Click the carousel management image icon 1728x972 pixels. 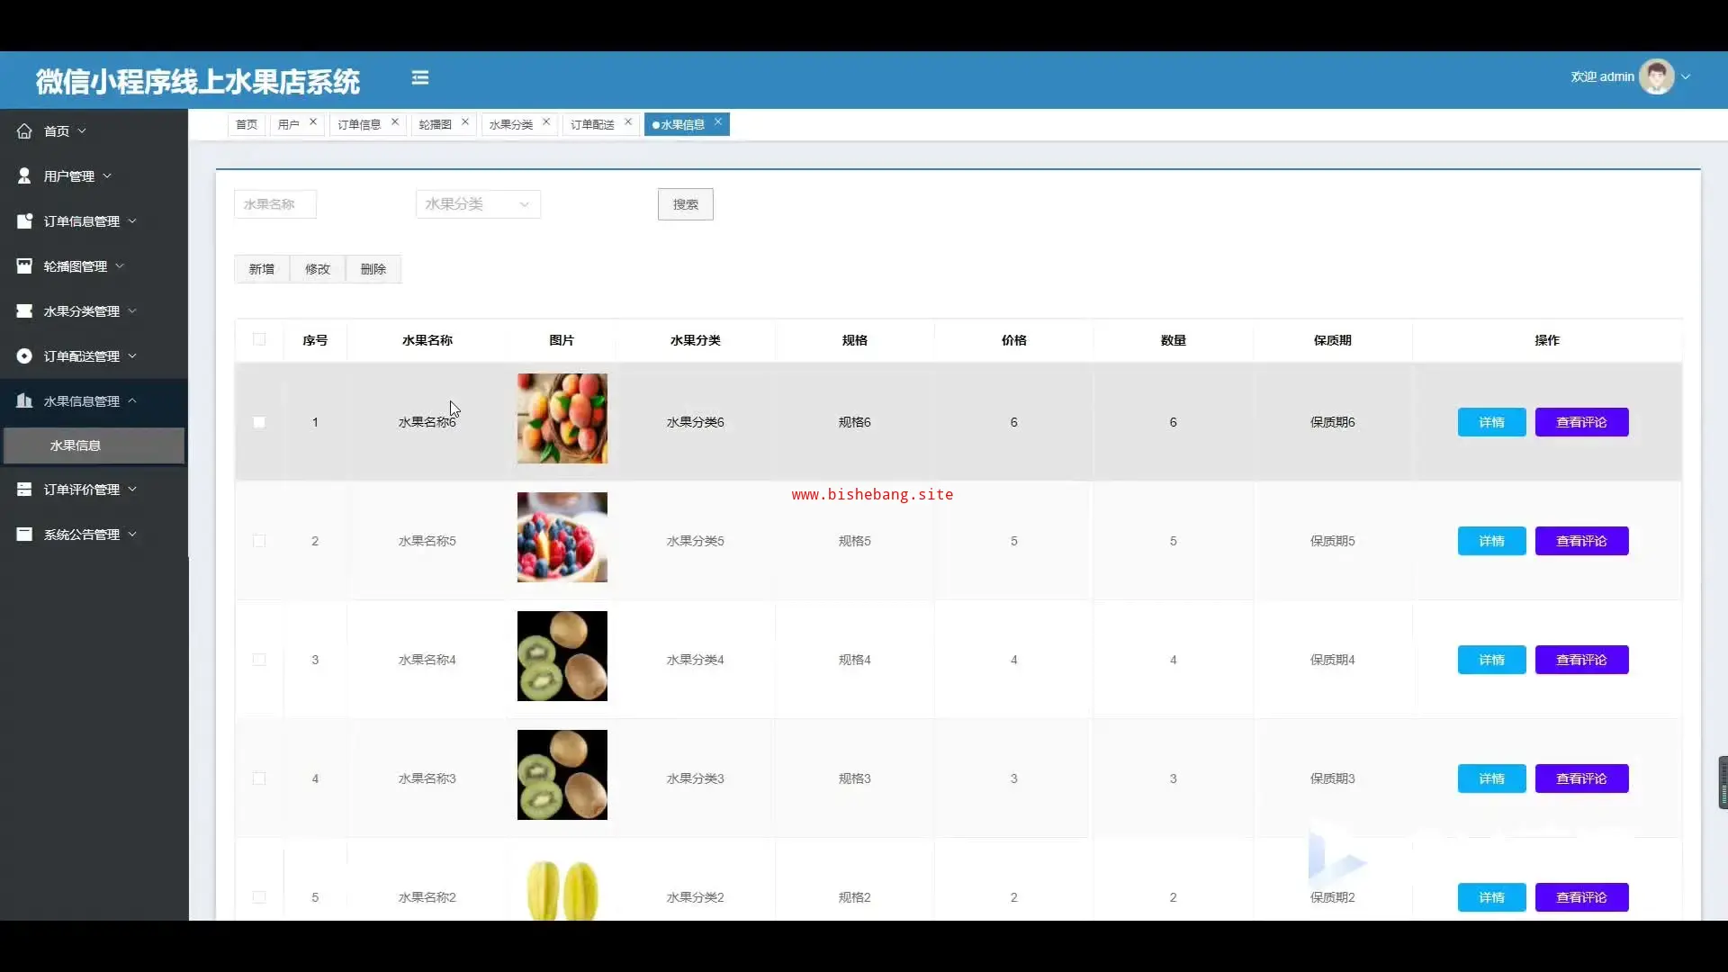click(x=24, y=266)
